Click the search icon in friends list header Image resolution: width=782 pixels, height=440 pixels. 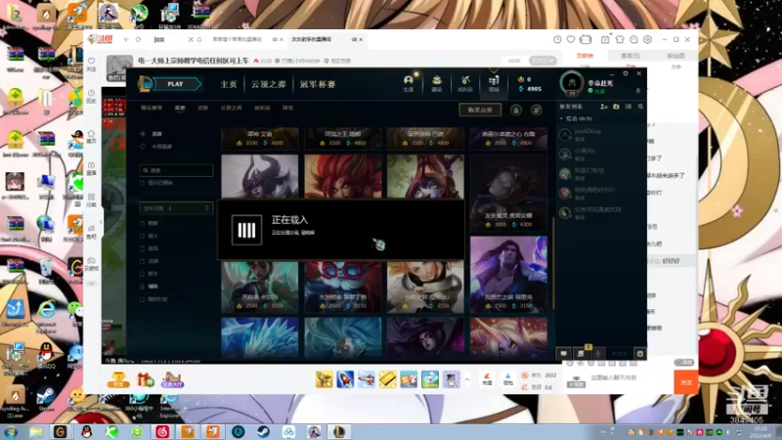[640, 107]
